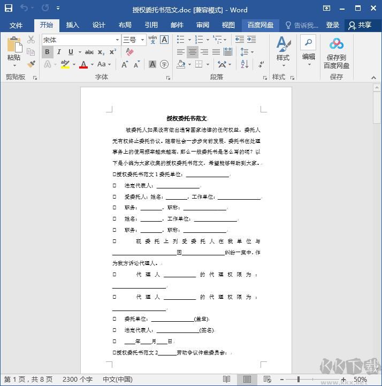This screenshot has height=386, width=382.
Task: Open the 样式 styles gallery
Action: coord(283,52)
